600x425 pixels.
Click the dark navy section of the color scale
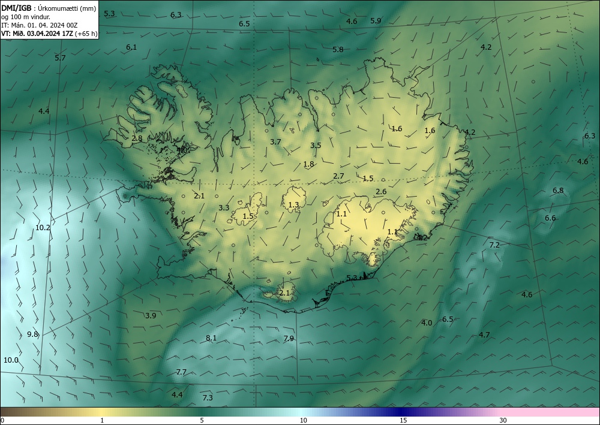[x=402, y=412]
